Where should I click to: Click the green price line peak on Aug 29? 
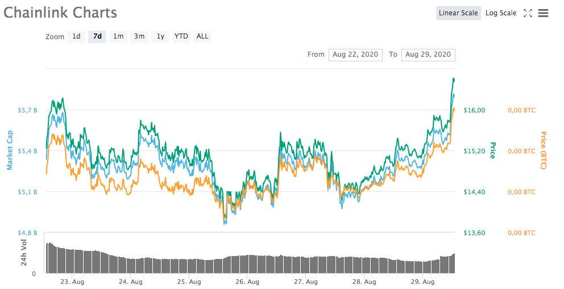coord(454,79)
